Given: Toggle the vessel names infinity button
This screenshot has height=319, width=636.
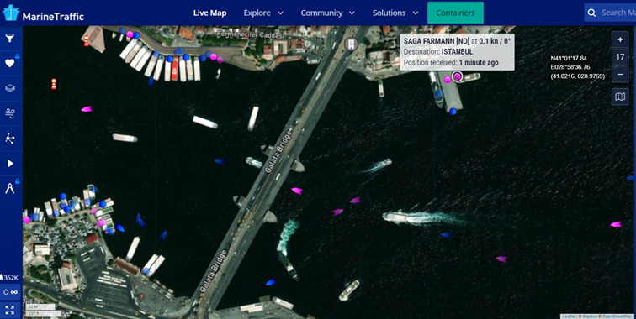Looking at the screenshot, I should pyautogui.click(x=10, y=292).
